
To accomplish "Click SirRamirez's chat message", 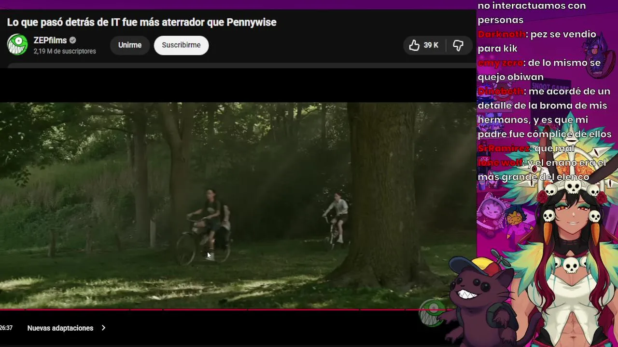I will click(x=526, y=148).
